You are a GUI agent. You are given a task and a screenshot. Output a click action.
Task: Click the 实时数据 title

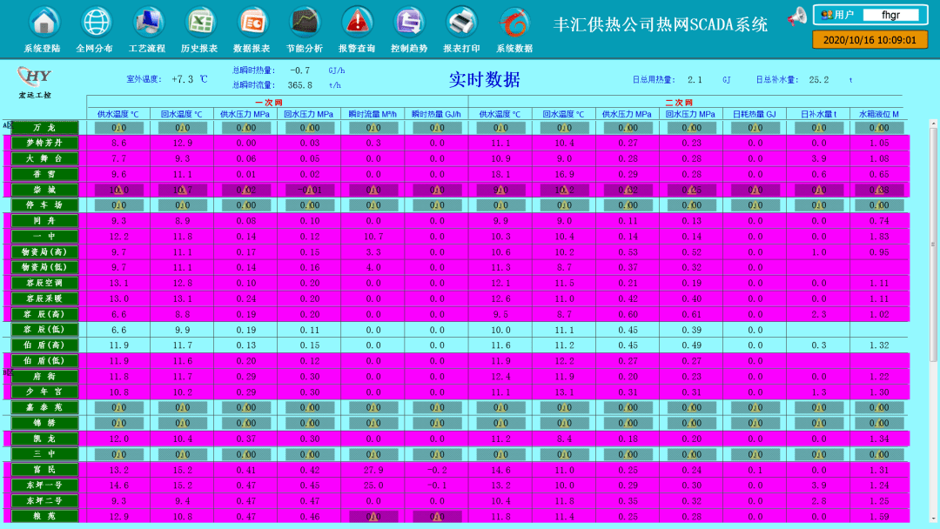(x=485, y=80)
